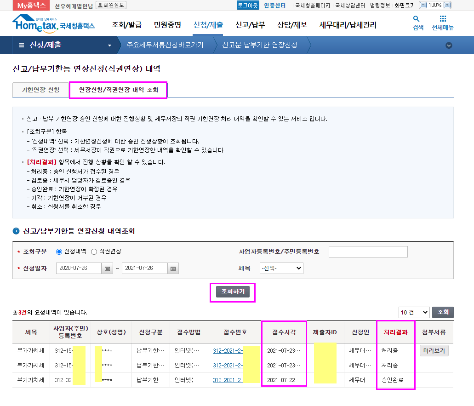Screen dimensions: 474x406
Task: Click the Hometax logo
Action: [53, 24]
